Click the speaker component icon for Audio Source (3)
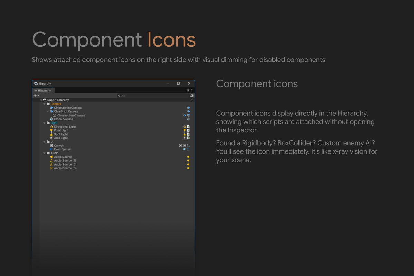The width and height of the screenshot is (414, 276). [188, 168]
